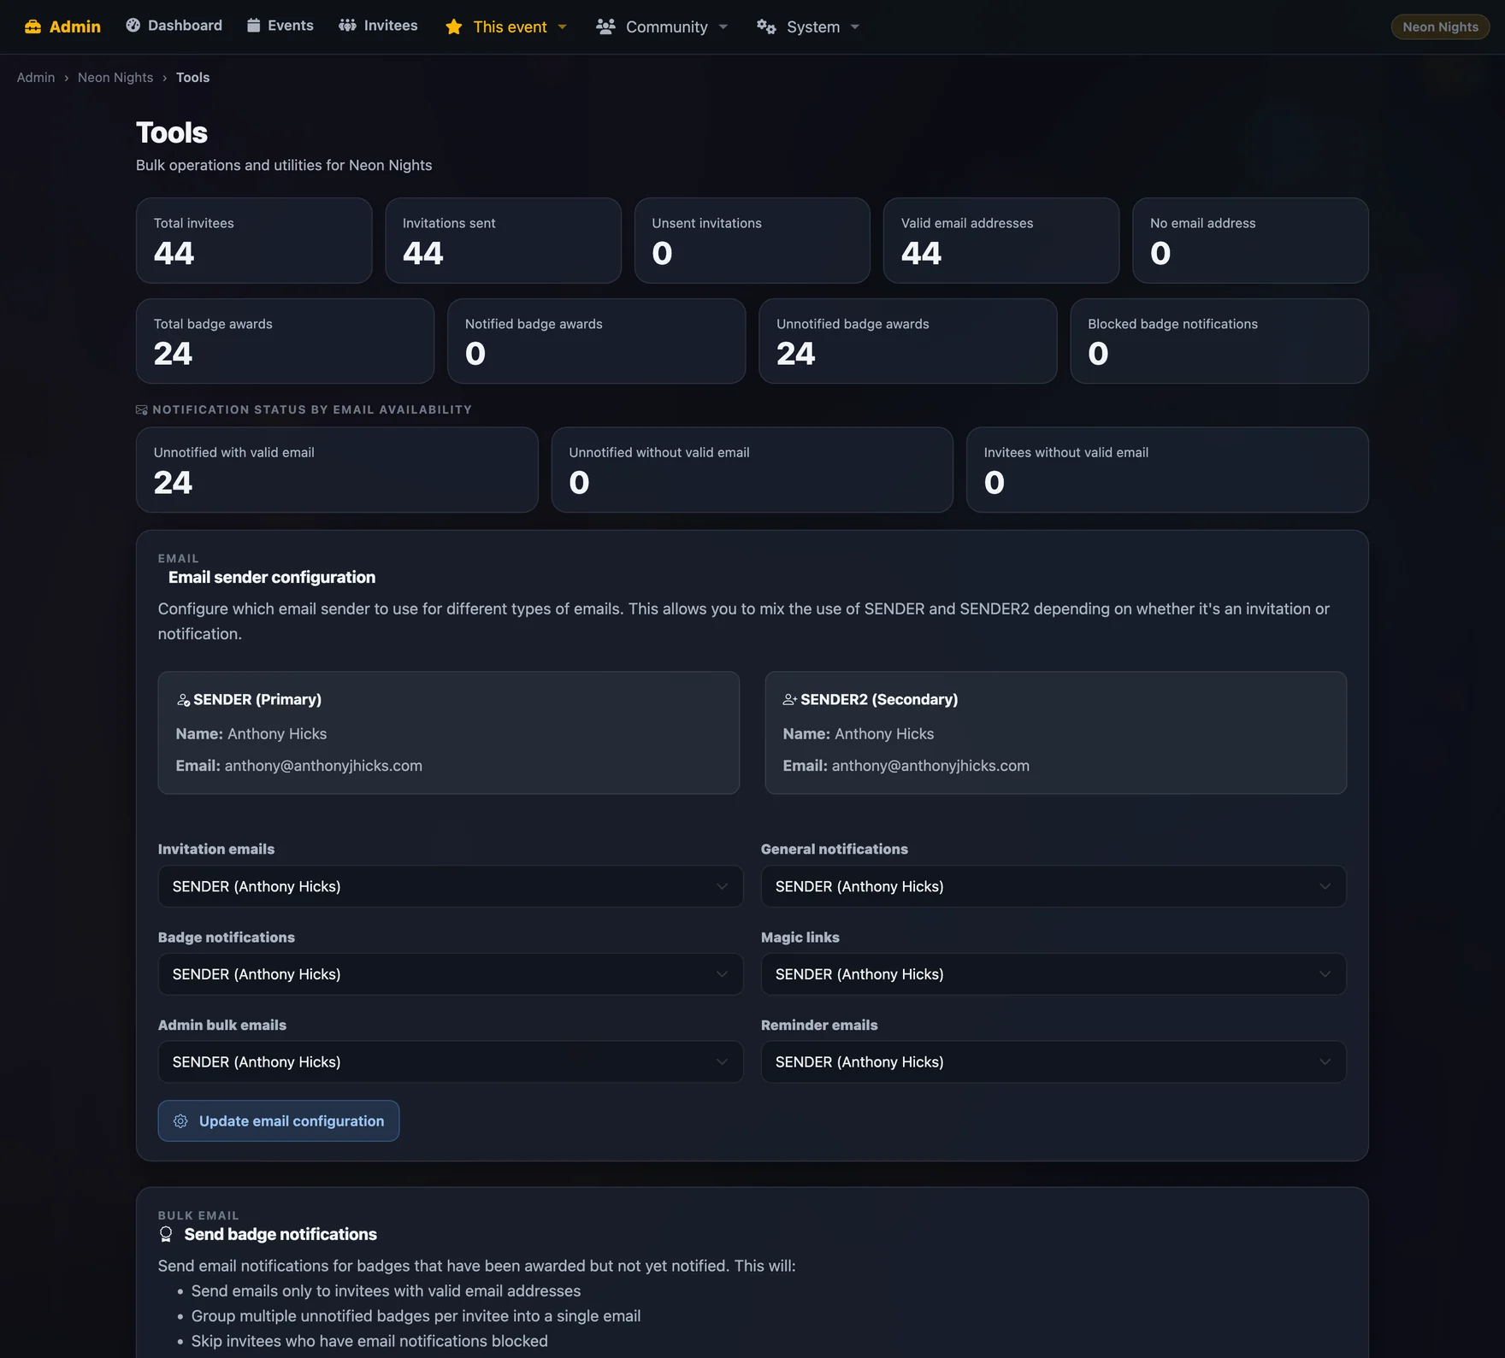The image size is (1505, 1358).
Task: Click the Neon Nights event badge
Action: 1440,26
